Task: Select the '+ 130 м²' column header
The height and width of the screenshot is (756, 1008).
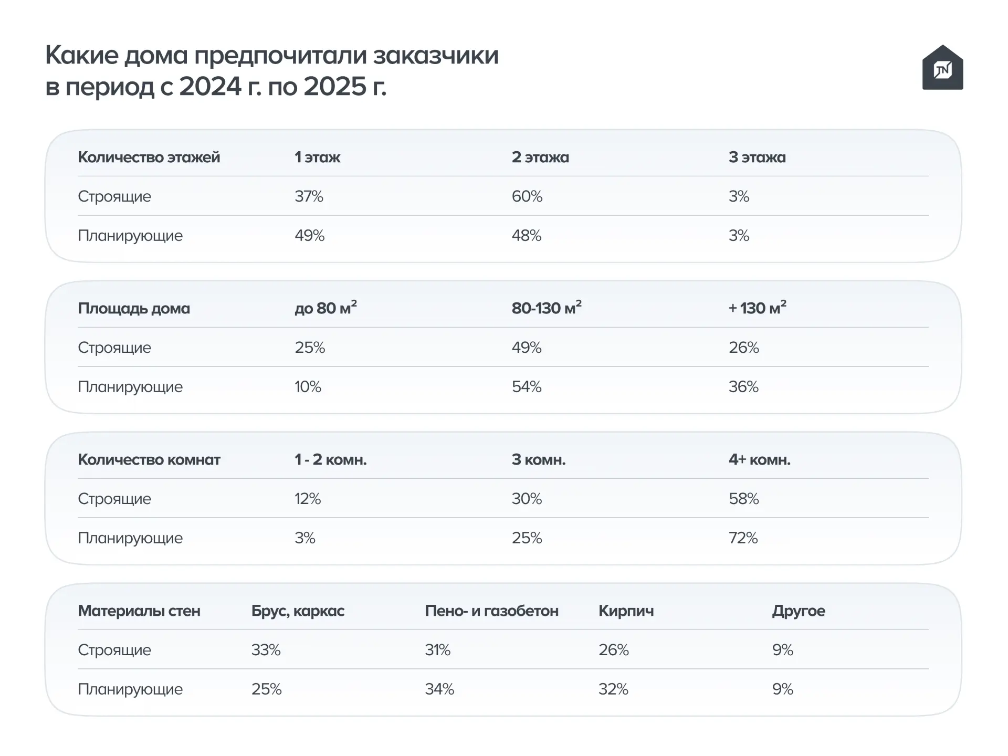Action: [x=757, y=308]
